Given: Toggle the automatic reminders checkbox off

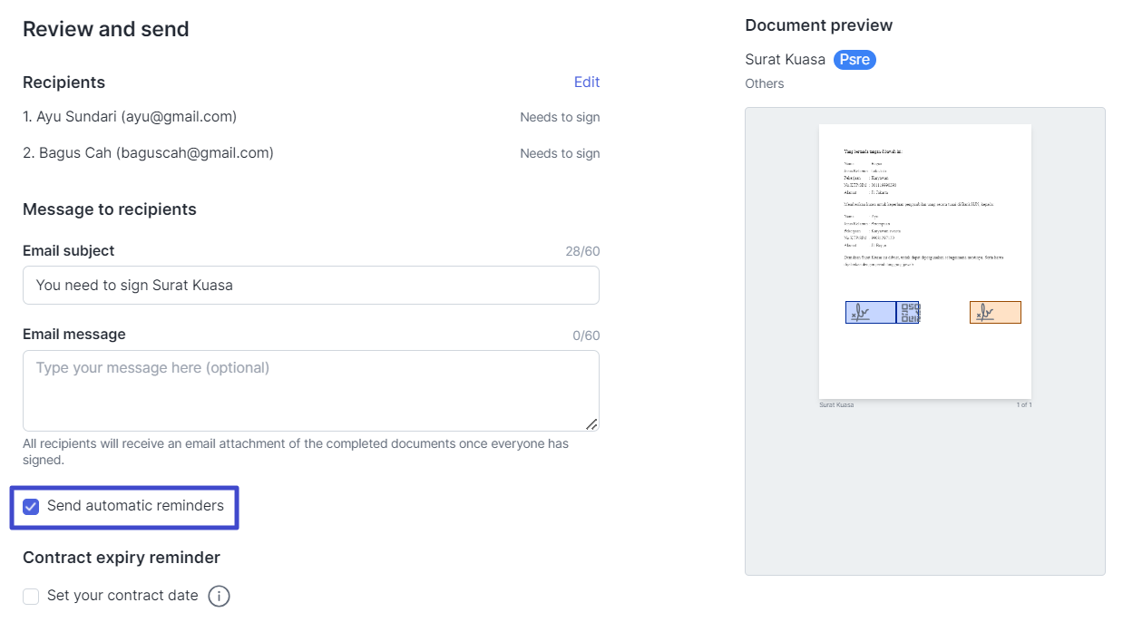Looking at the screenshot, I should (31, 507).
